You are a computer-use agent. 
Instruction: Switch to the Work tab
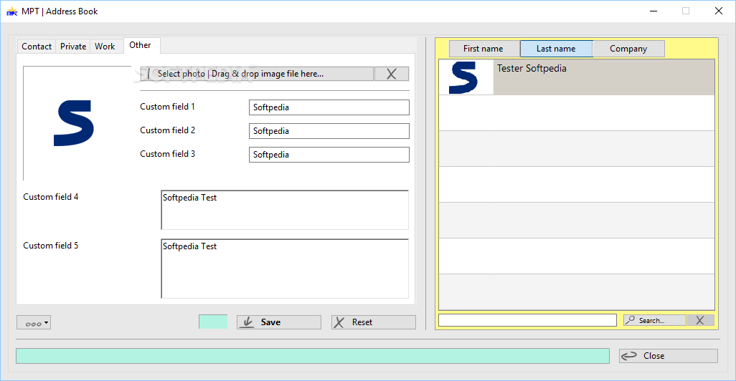point(105,47)
